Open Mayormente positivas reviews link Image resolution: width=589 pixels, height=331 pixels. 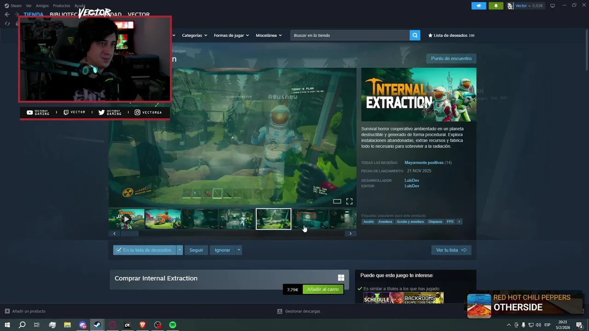click(424, 163)
